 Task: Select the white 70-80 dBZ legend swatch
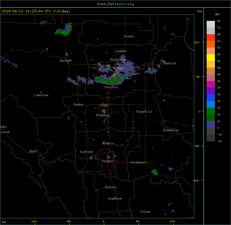tap(211, 24)
